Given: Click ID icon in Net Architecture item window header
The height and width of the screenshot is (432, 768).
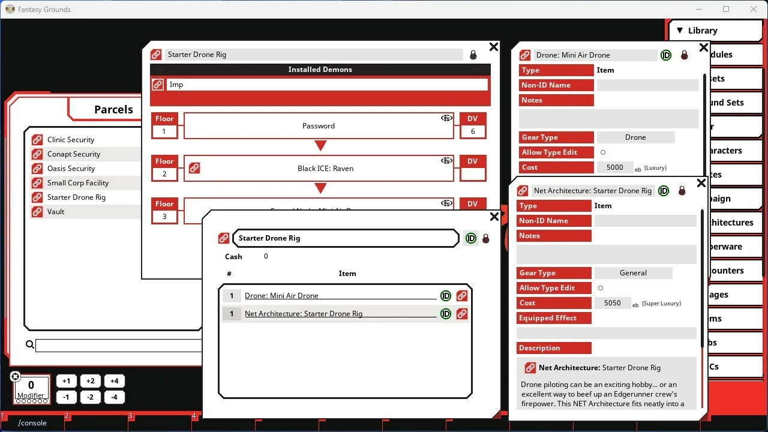Looking at the screenshot, I should [664, 191].
